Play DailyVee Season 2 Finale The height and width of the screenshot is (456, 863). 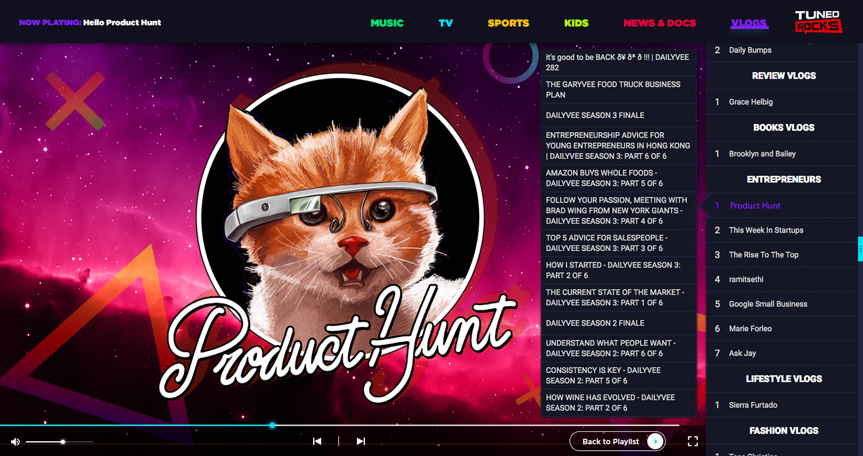pyautogui.click(x=618, y=323)
